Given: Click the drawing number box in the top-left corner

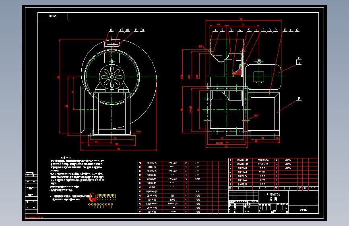Looking at the screenshot, I should point(53,16).
